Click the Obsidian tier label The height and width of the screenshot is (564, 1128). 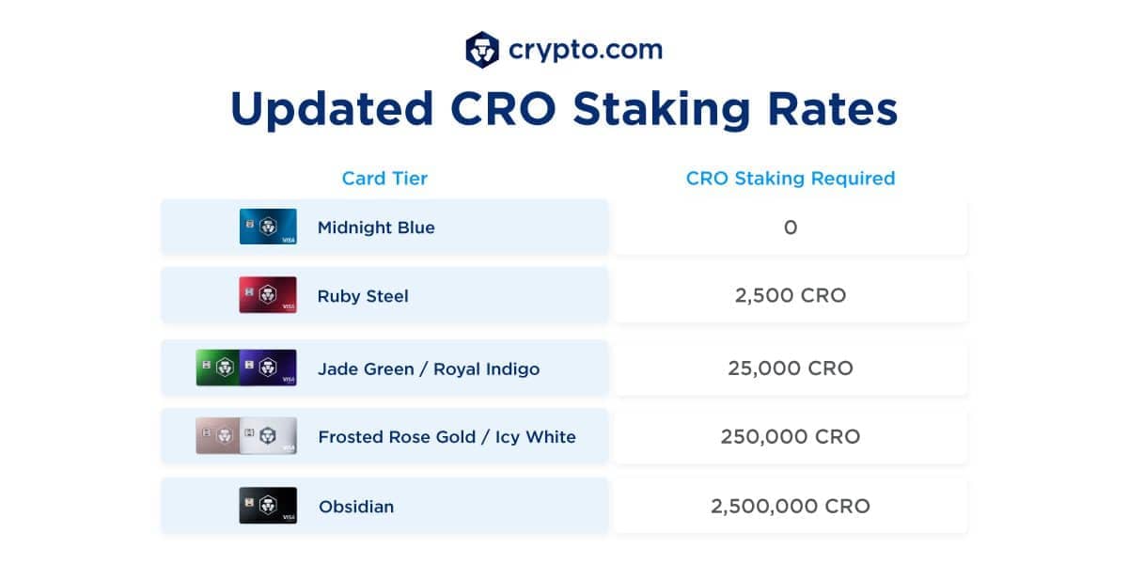pyautogui.click(x=356, y=507)
